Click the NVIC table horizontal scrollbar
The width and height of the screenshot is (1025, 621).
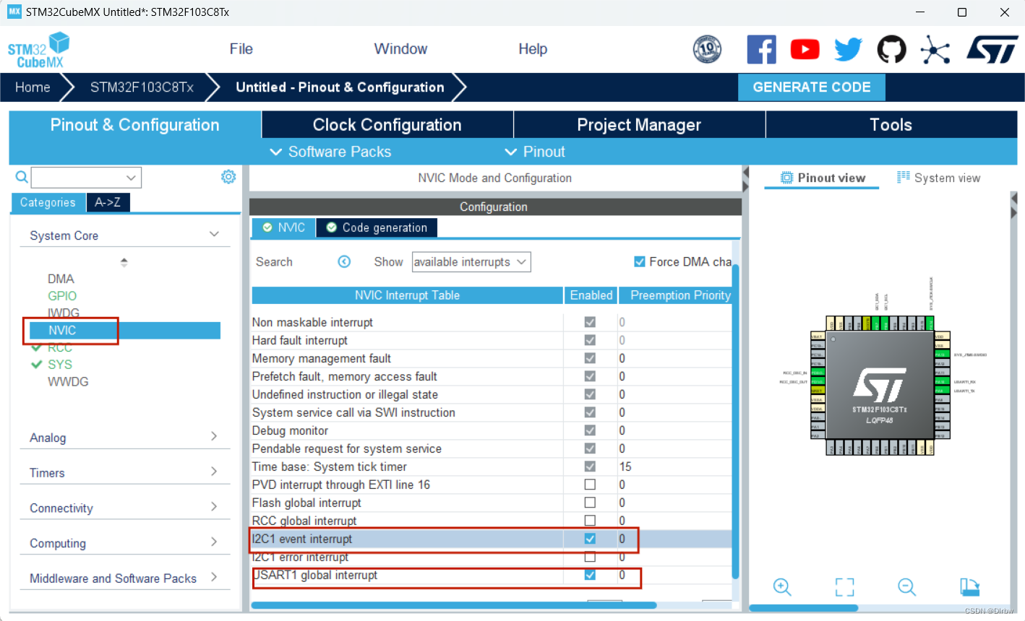coord(454,605)
